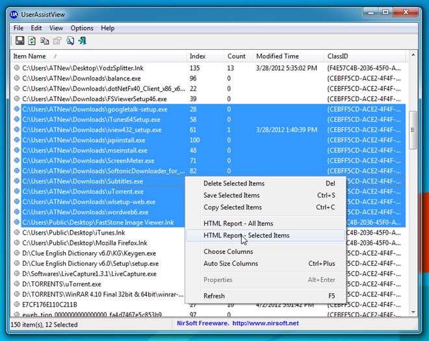429x341 pixels.
Task: Select HTML Report - Selected Items
Action: pyautogui.click(x=265, y=235)
